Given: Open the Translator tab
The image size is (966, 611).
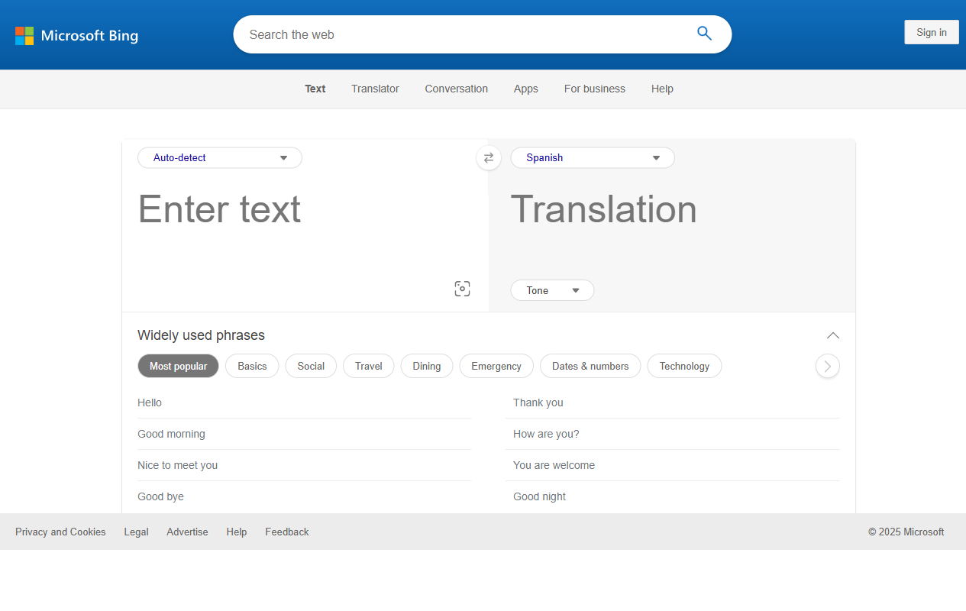Looking at the screenshot, I should 375,89.
